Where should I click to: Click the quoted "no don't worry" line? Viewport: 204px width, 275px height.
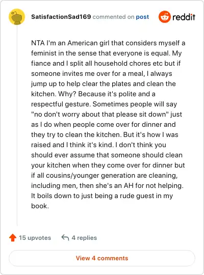(107, 115)
